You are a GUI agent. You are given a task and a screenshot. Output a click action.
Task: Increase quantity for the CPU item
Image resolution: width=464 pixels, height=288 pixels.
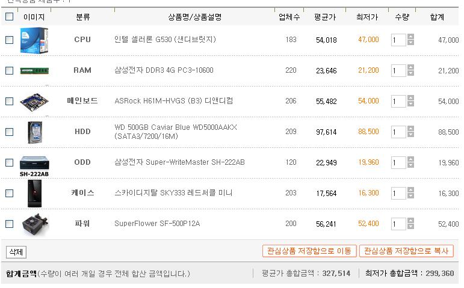coord(410,37)
